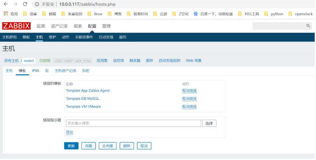Click the 已启用 status link
Viewport: 316px width, 160px height.
[45, 60]
